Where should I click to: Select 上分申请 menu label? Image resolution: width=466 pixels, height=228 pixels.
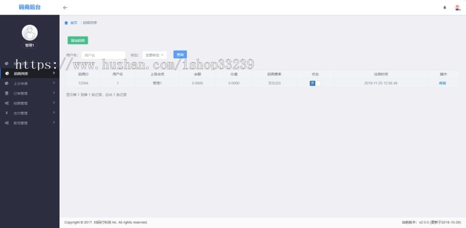(x=21, y=84)
